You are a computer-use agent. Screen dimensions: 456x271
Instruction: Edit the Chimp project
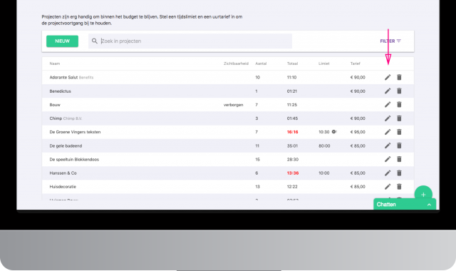(388, 118)
